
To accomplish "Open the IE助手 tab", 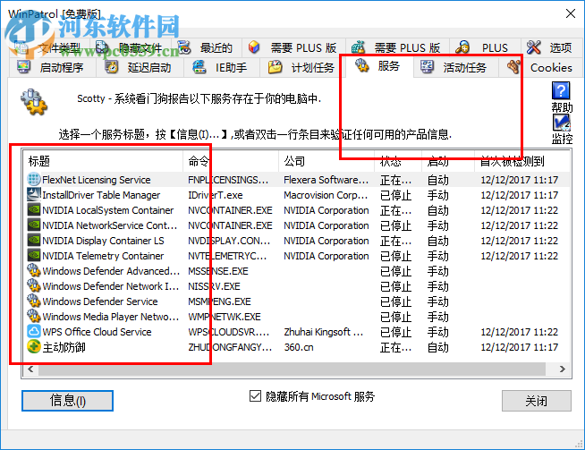I will point(222,67).
